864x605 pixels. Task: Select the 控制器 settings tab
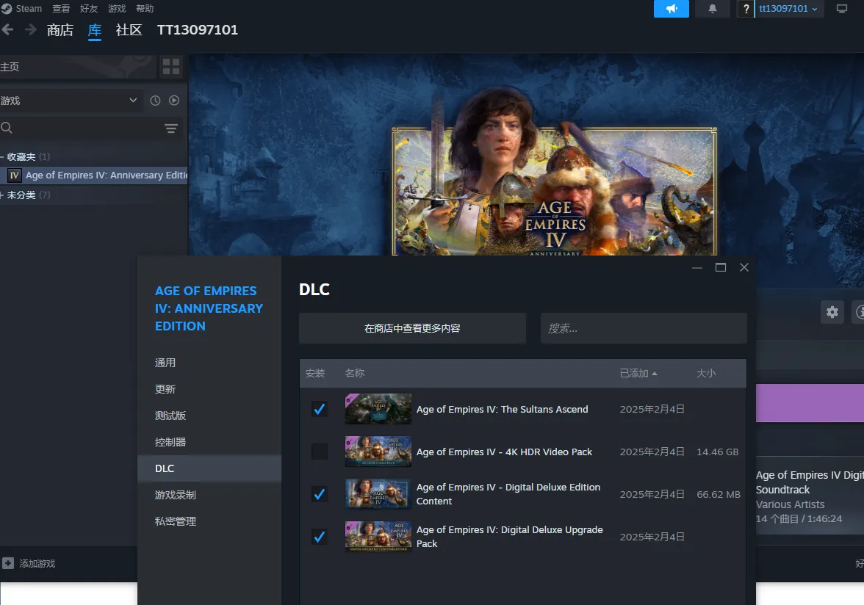(x=170, y=442)
